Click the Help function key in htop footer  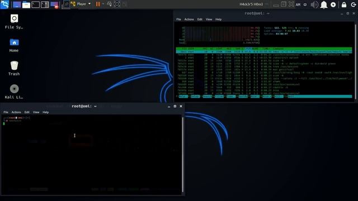(183, 97)
